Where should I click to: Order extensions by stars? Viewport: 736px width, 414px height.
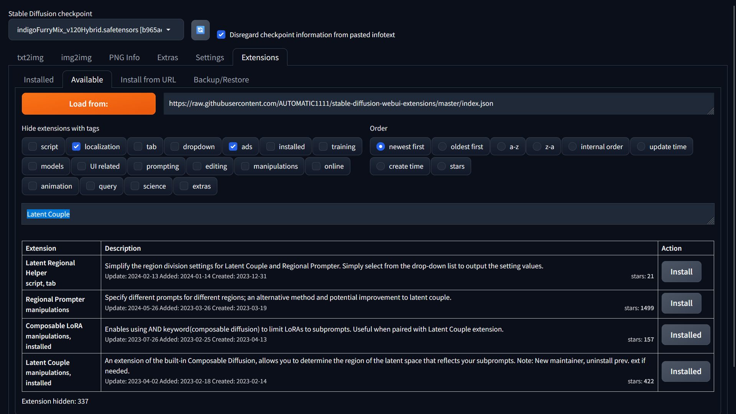(442, 166)
